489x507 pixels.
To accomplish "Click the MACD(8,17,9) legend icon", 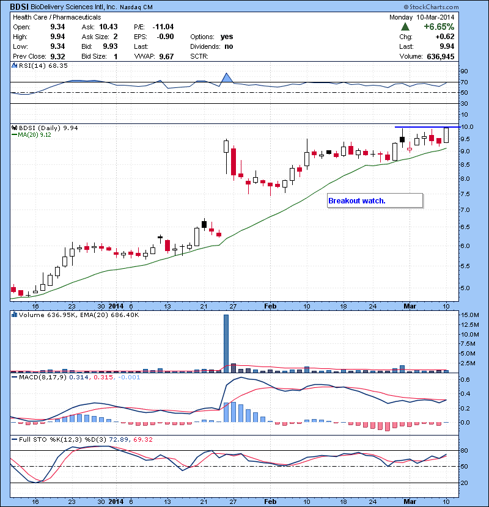I will [x=15, y=378].
